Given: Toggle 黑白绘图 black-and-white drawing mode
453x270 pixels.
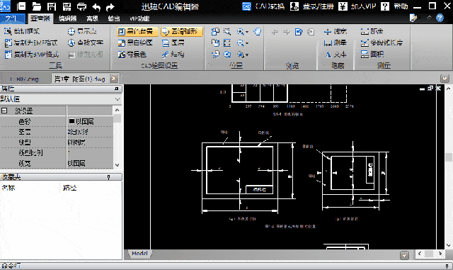Looking at the screenshot, I should (135, 43).
